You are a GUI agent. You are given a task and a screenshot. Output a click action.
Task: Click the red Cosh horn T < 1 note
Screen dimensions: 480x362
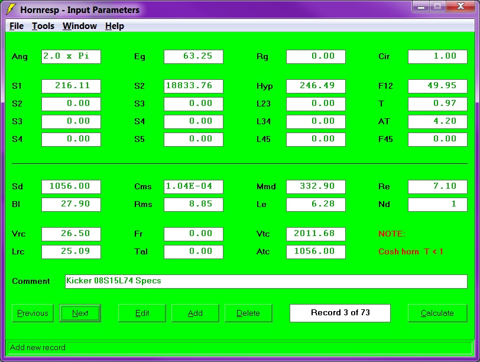(410, 251)
